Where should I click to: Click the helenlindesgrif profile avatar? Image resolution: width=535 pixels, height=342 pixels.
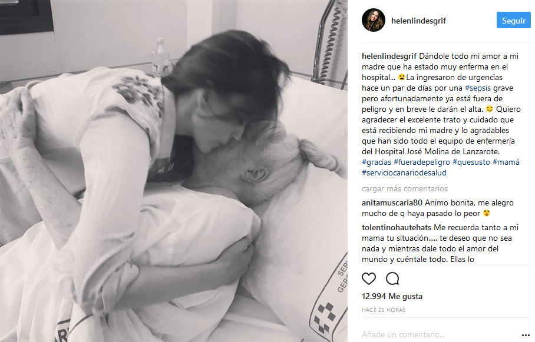[x=374, y=20]
